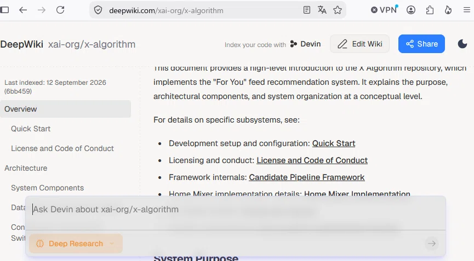
Task: Follow the Candidate Pipeline Framework link
Action: click(x=306, y=177)
